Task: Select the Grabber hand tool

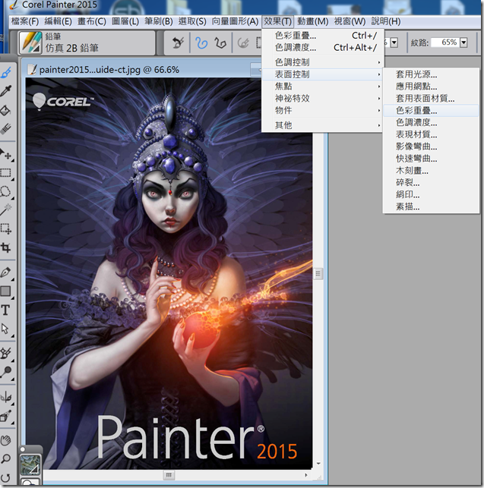Action: 6,440
